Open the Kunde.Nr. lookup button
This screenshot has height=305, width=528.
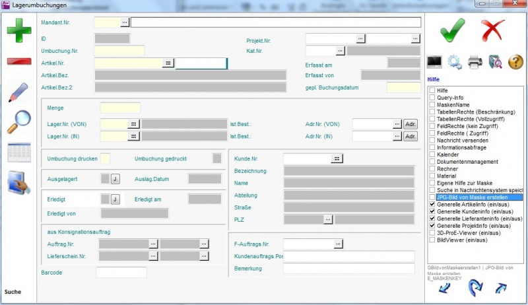point(337,158)
